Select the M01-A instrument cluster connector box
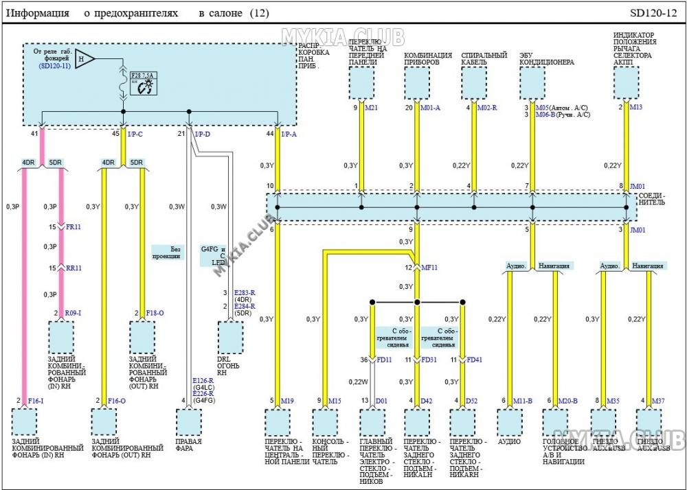Screen dimensions: 687x490 coord(417,84)
